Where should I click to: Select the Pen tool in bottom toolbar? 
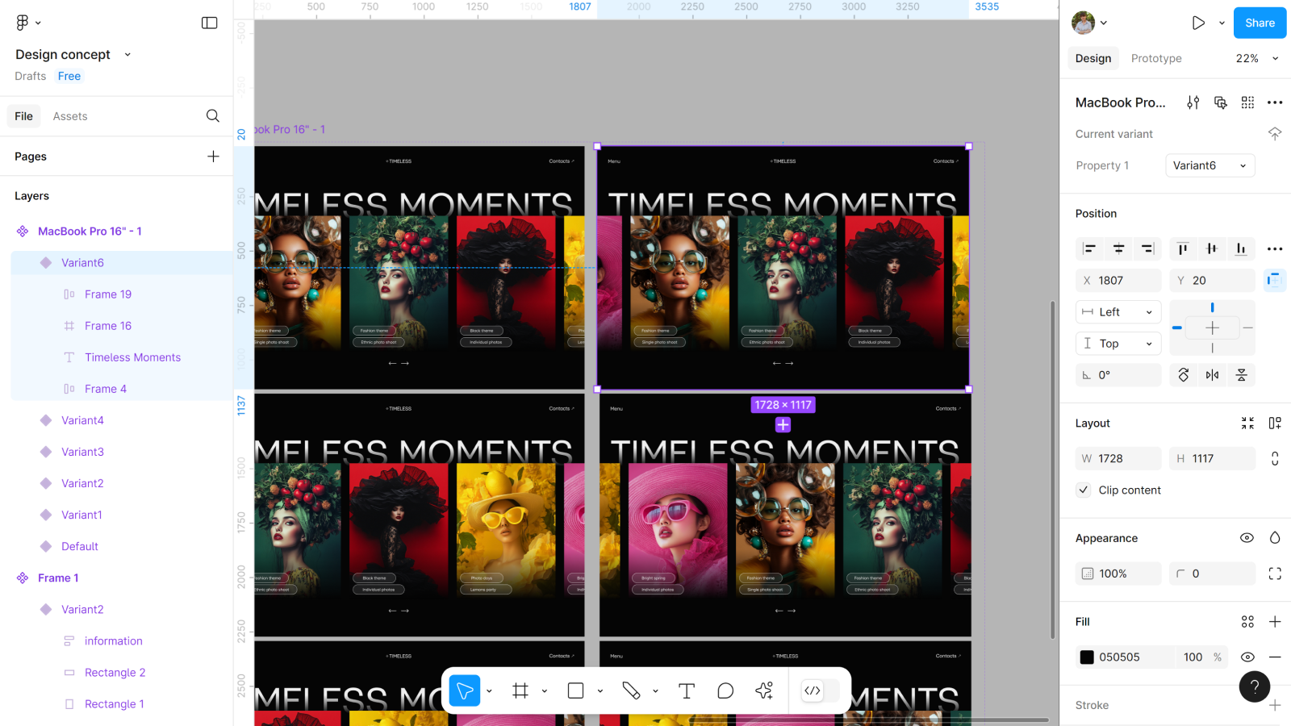(631, 691)
